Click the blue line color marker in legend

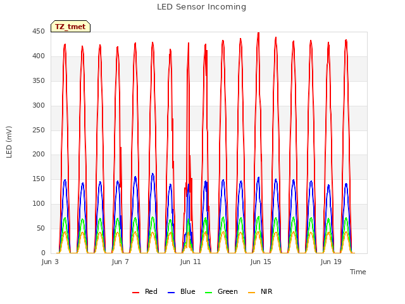coord(171,293)
